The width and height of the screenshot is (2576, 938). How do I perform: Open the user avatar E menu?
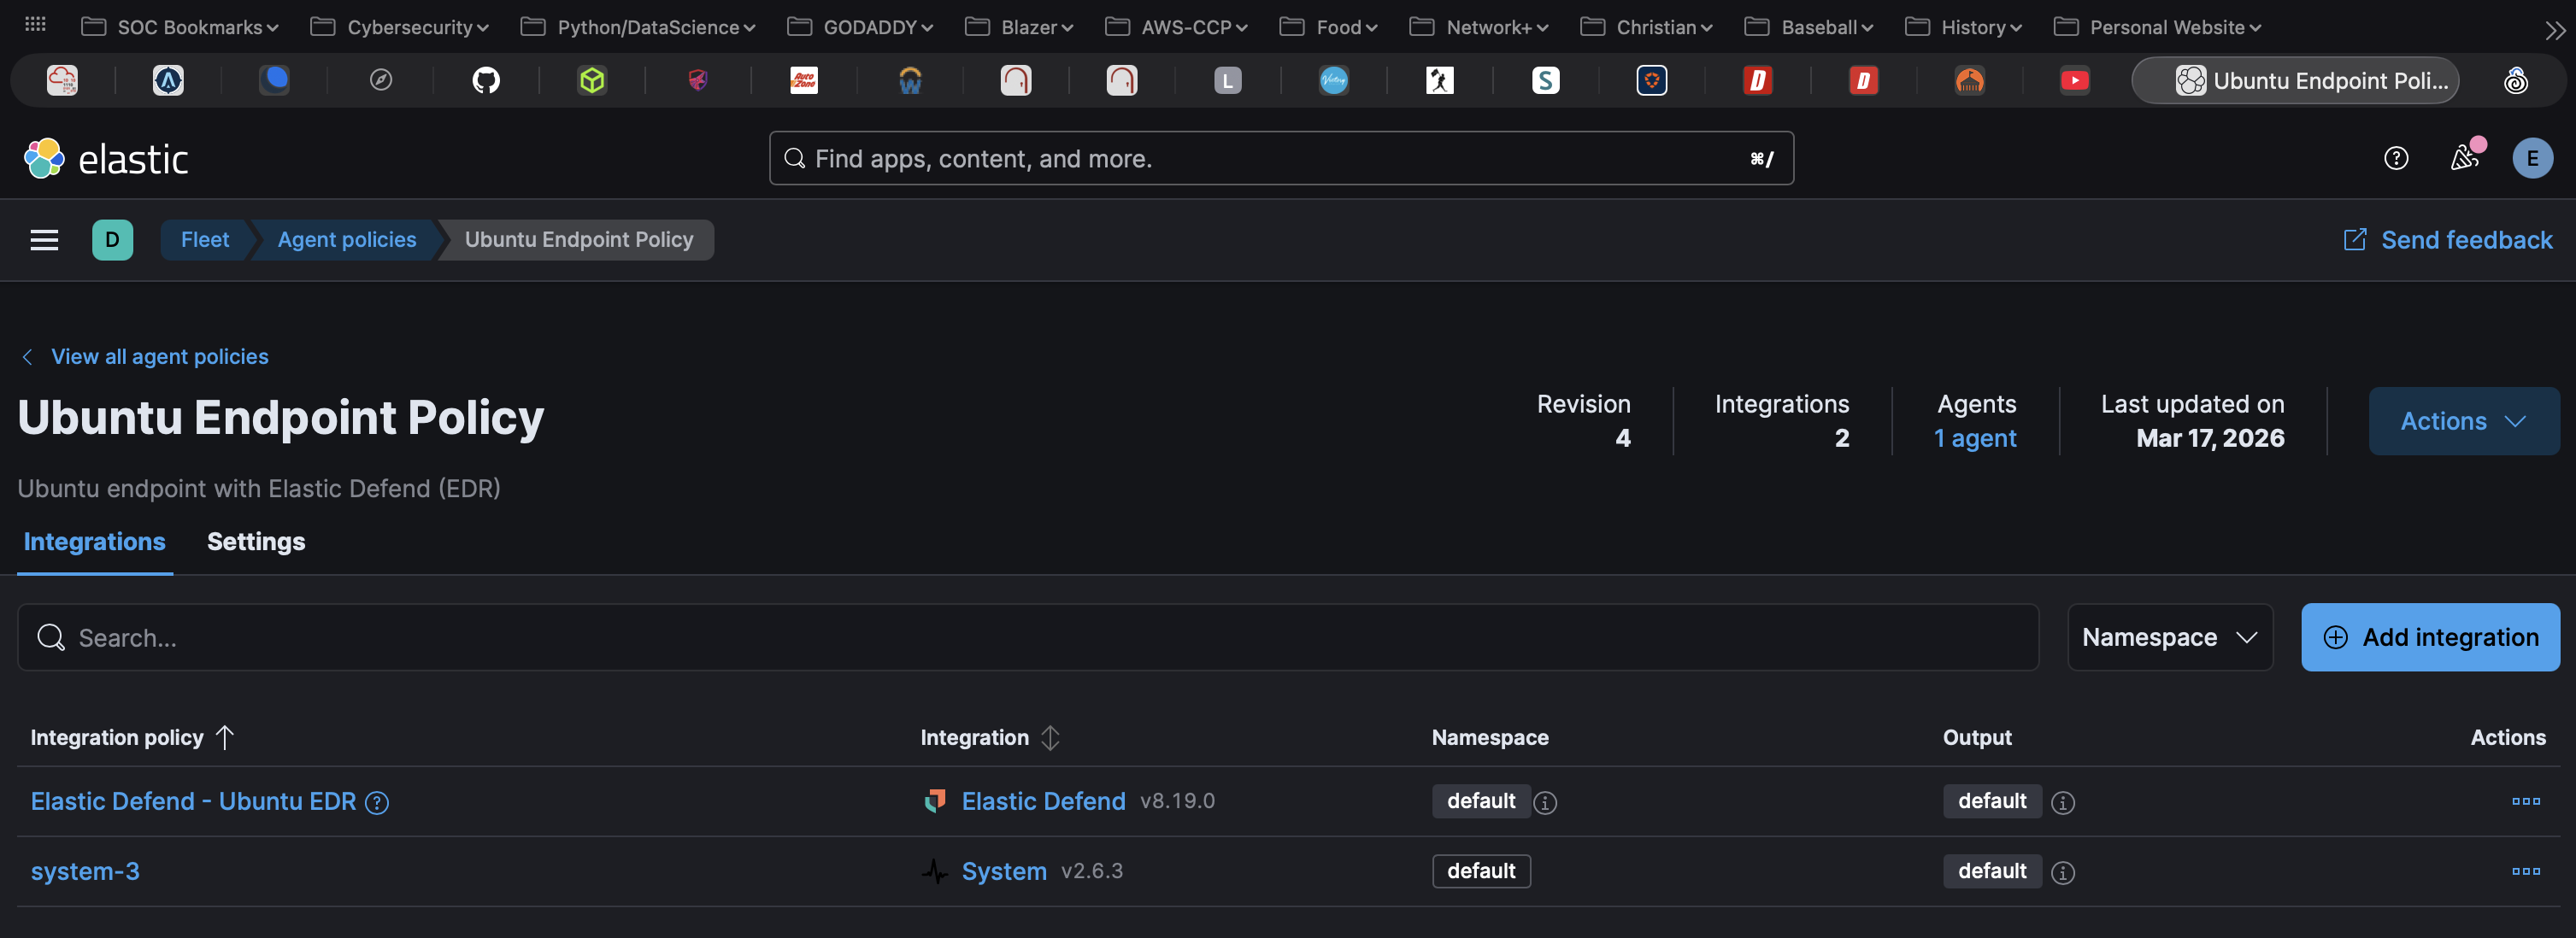tap(2533, 158)
